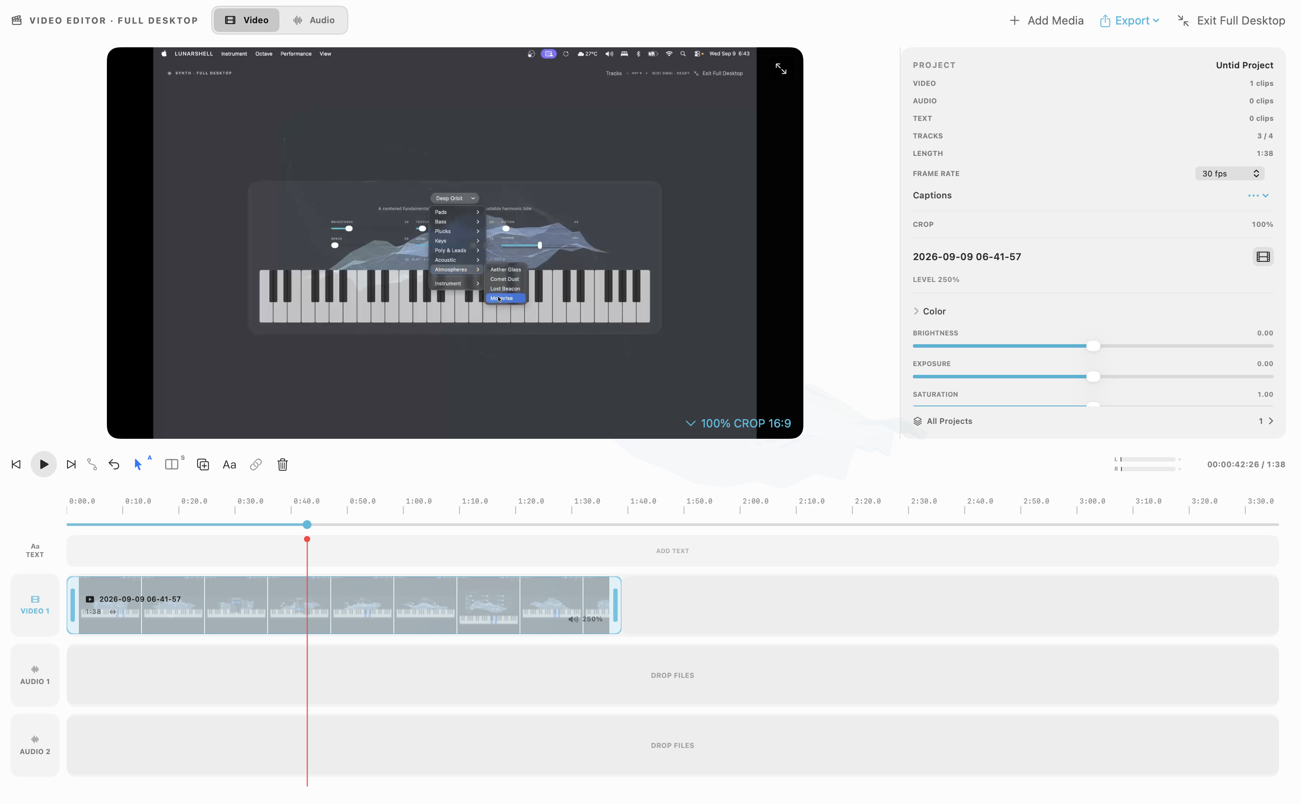Expand preview with fullscreen arrows icon

(x=781, y=69)
